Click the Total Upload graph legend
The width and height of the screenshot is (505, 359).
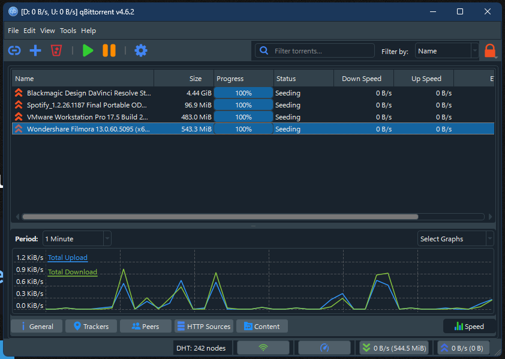tap(68, 258)
